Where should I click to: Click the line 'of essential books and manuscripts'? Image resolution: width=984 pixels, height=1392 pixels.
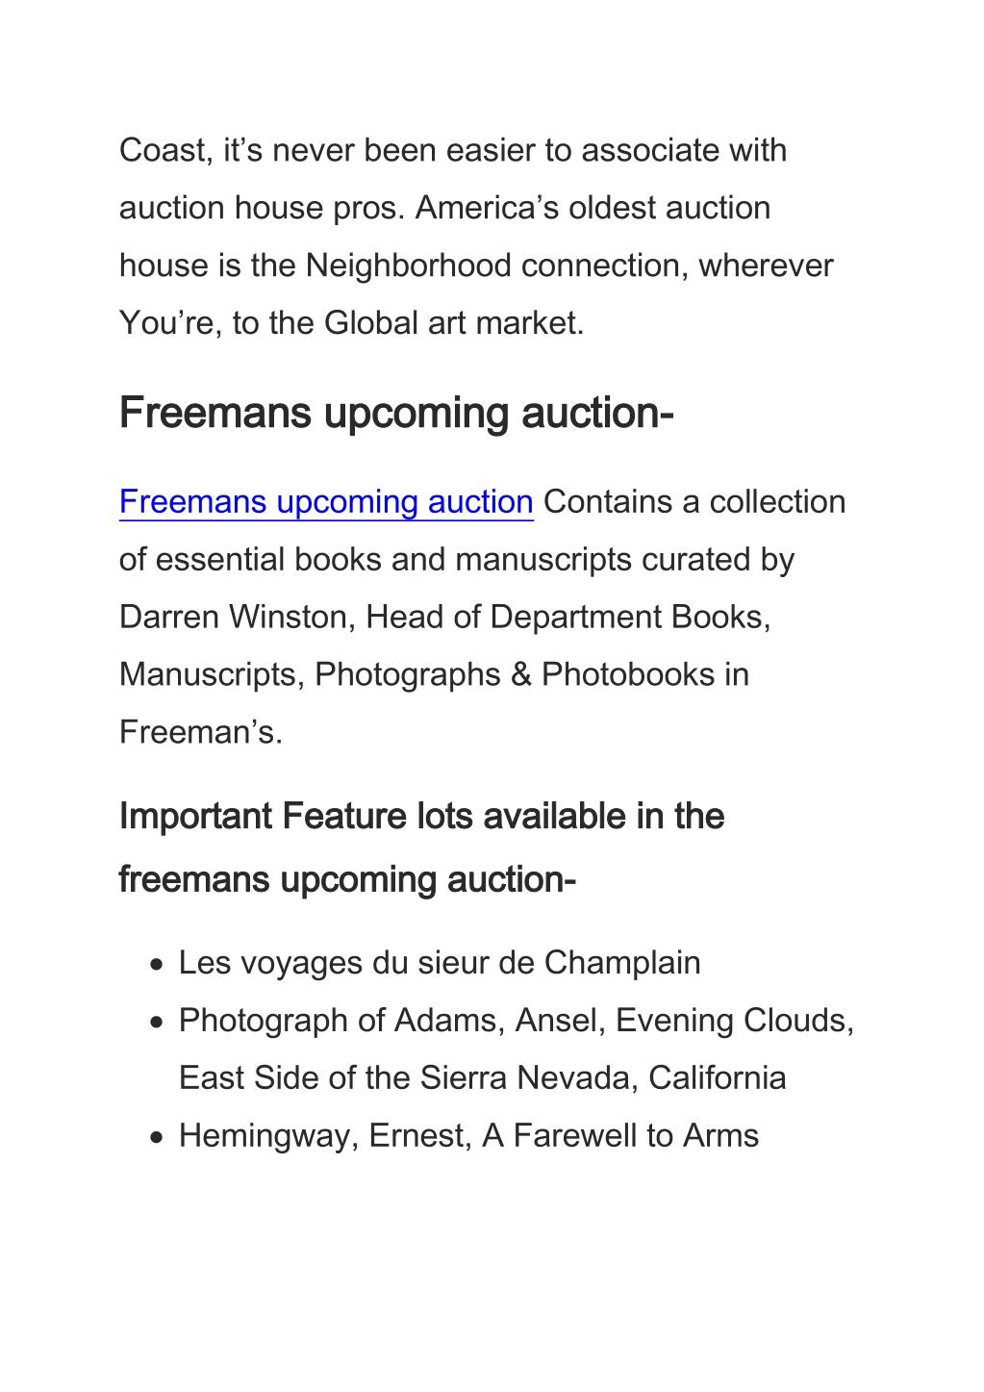tap(457, 560)
